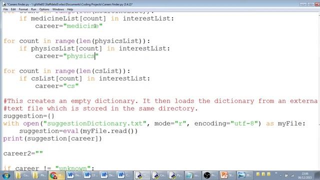Open the File menu
The image size is (320, 180).
tap(5, 9)
